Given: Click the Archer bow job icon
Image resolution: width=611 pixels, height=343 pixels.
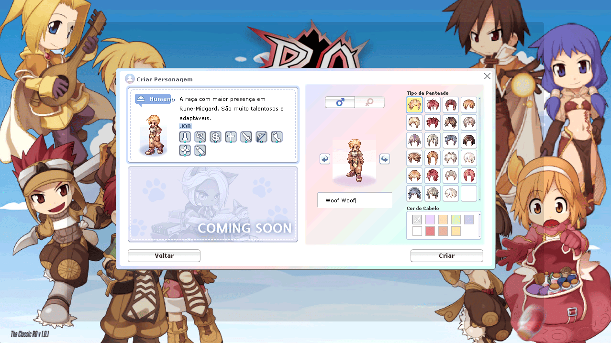Looking at the screenshot, I should [262, 137].
